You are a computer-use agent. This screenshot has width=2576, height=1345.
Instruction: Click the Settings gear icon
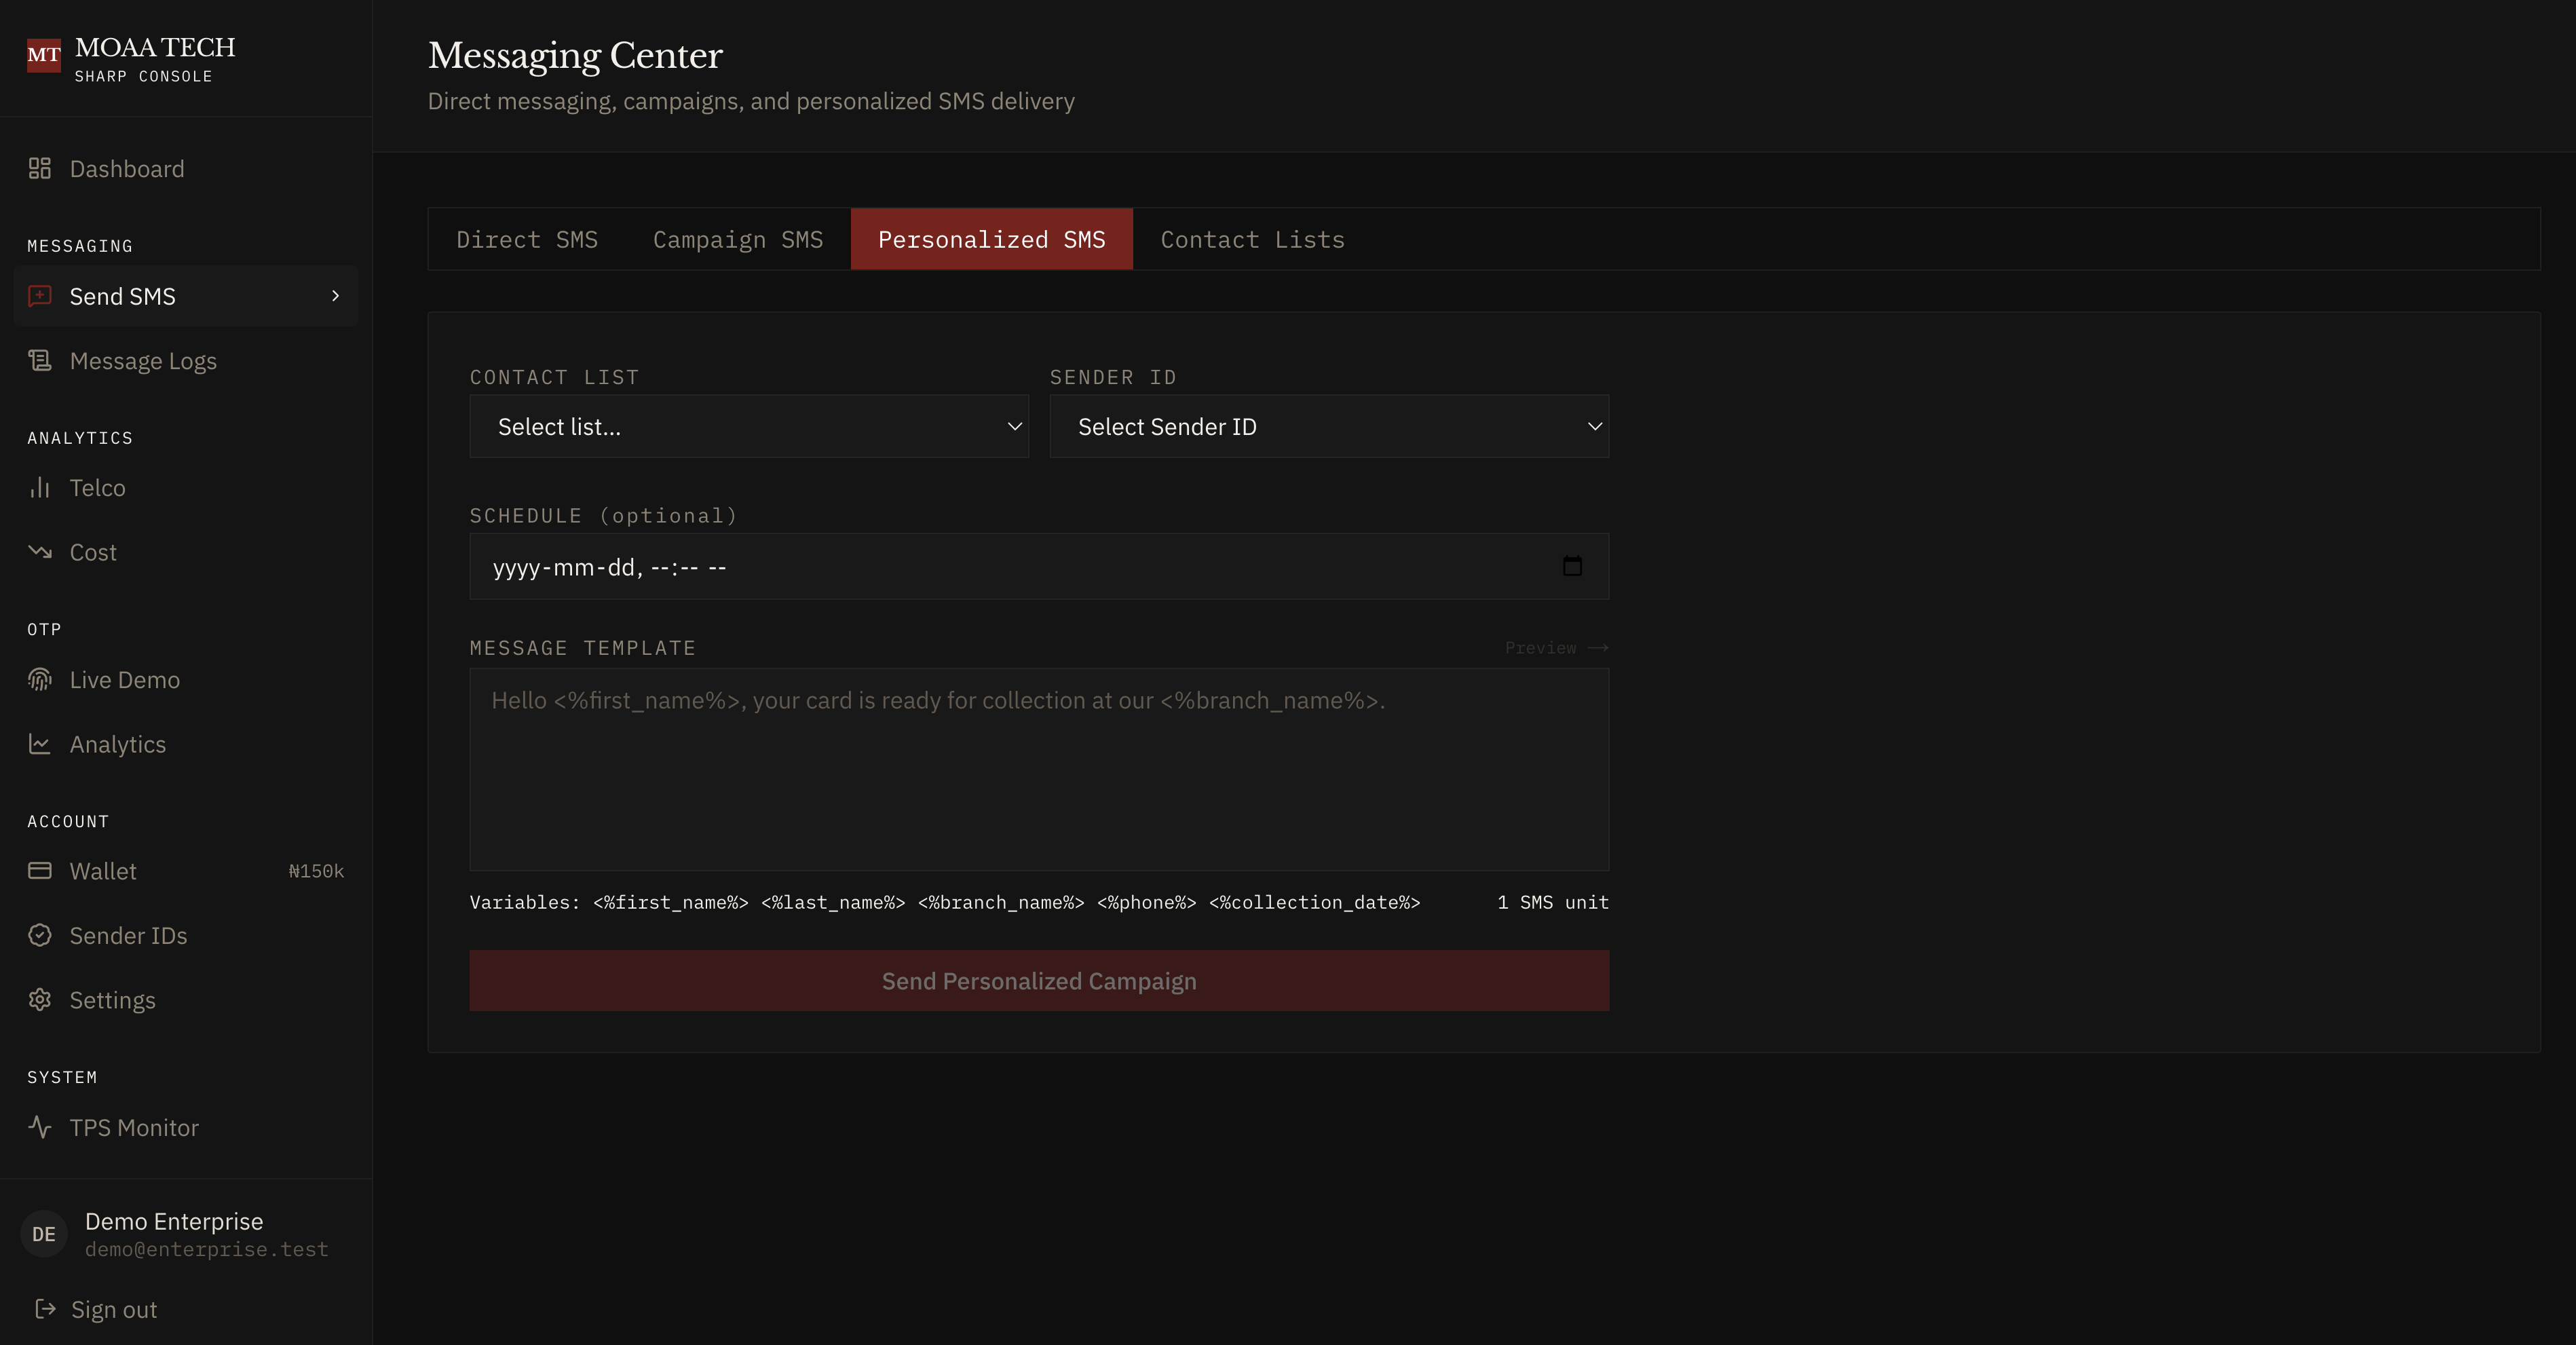pos(40,1000)
